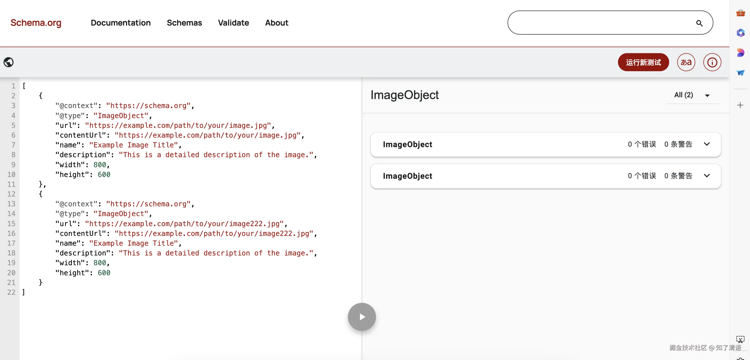The height and width of the screenshot is (360, 750).
Task: Click the plus add sidebar icon
Action: pyautogui.click(x=740, y=105)
